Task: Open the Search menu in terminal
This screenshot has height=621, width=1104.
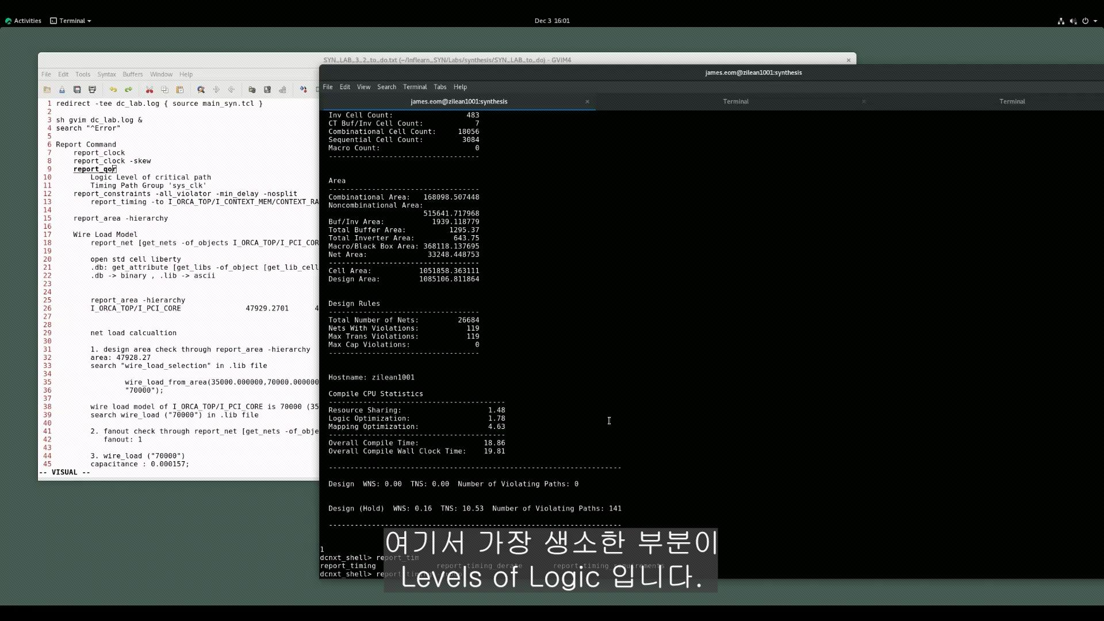Action: pyautogui.click(x=386, y=87)
